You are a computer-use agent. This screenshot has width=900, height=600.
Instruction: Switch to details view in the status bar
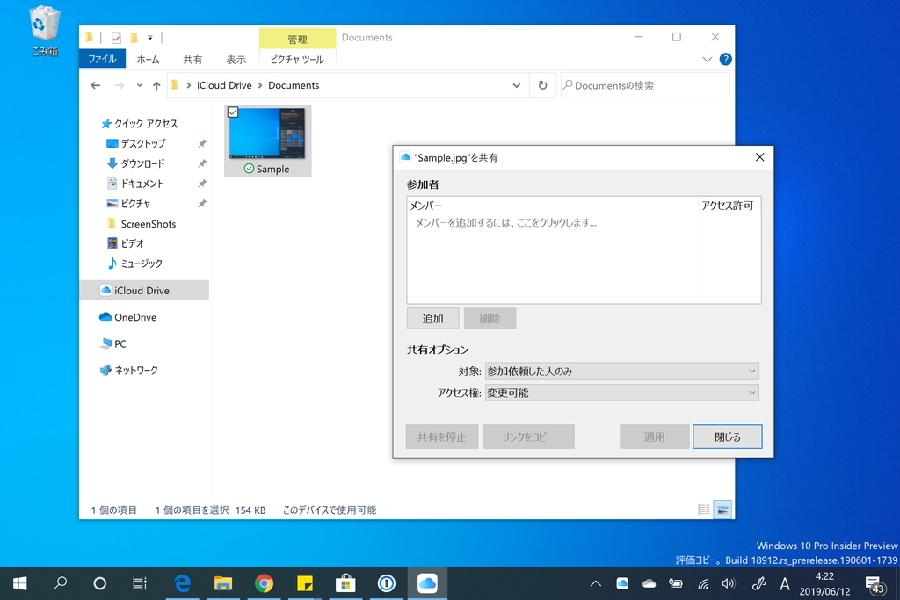point(703,509)
